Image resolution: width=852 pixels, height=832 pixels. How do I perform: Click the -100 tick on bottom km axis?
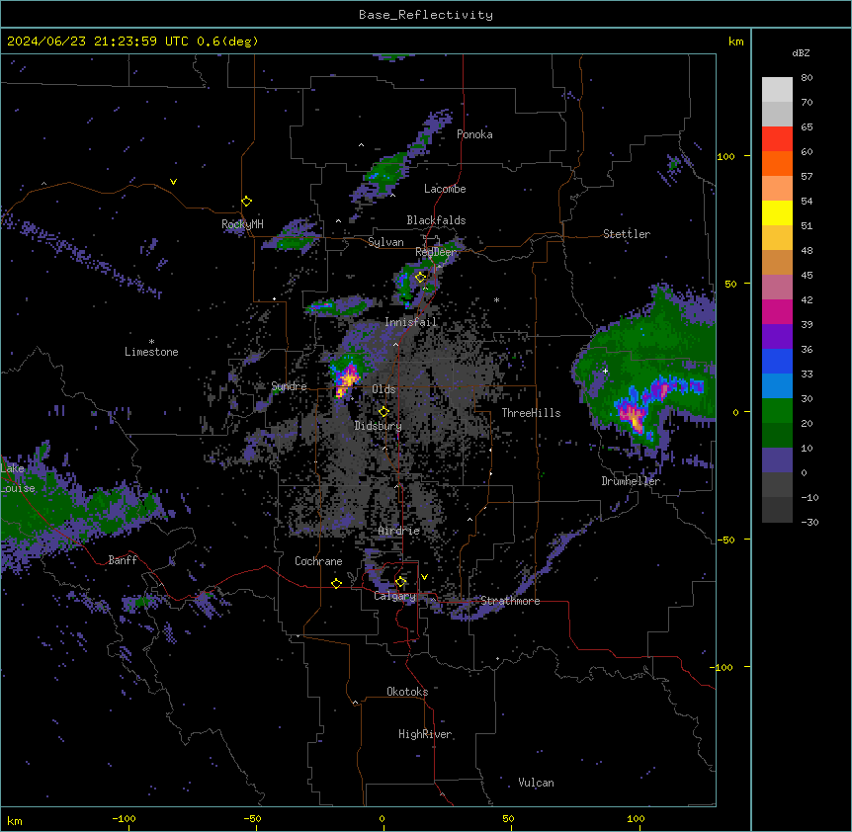(124, 818)
